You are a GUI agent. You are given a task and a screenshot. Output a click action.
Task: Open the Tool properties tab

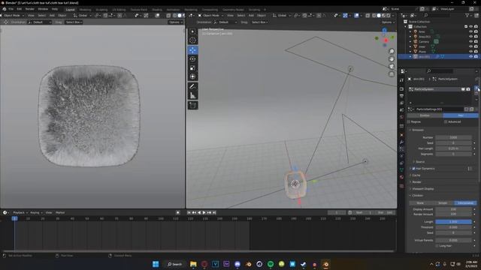[401, 80]
